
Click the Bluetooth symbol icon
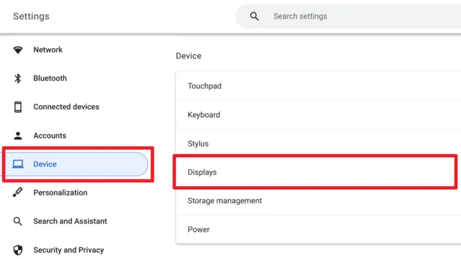(x=18, y=78)
